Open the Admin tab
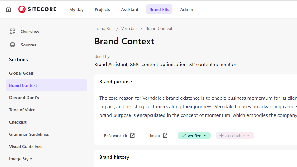Viewport: 297px width, 167px height. coord(186,9)
